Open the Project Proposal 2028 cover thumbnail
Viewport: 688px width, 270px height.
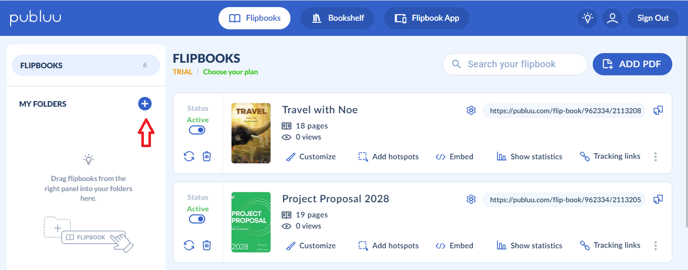(251, 222)
